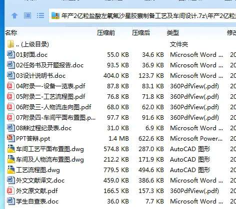This screenshot has height=209, width=236.
Task: Click Word icon of 外文文献译文.doc
Action: 10,180
